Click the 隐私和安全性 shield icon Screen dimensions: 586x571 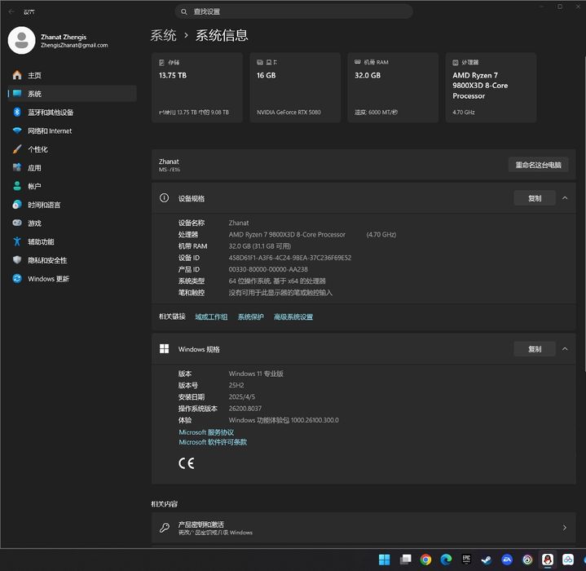pos(17,260)
